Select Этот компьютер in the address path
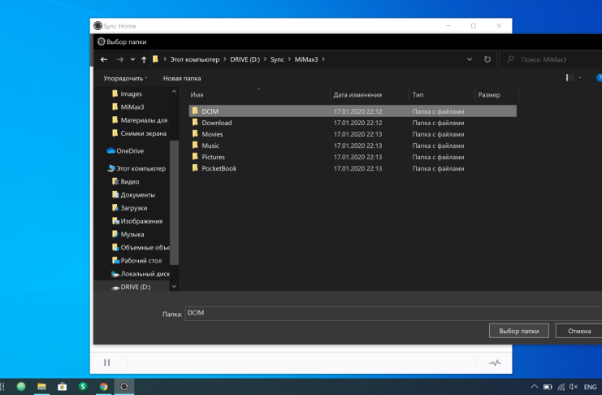602x395 pixels. [x=195, y=59]
